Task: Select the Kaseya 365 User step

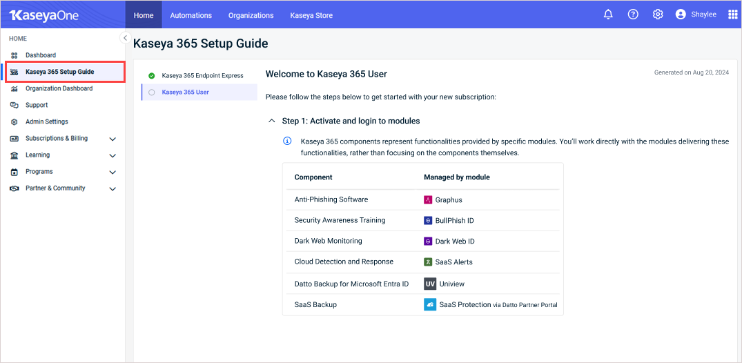Action: pos(185,92)
